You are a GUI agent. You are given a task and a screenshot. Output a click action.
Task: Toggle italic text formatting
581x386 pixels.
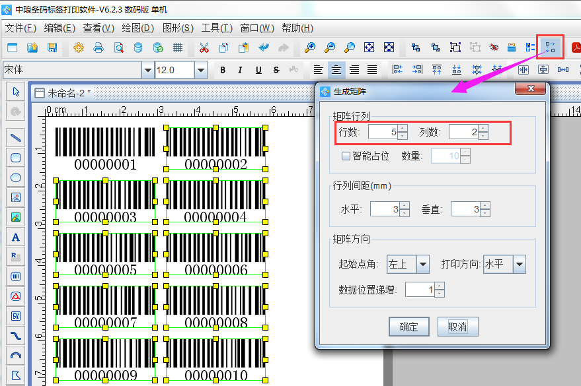(240, 70)
